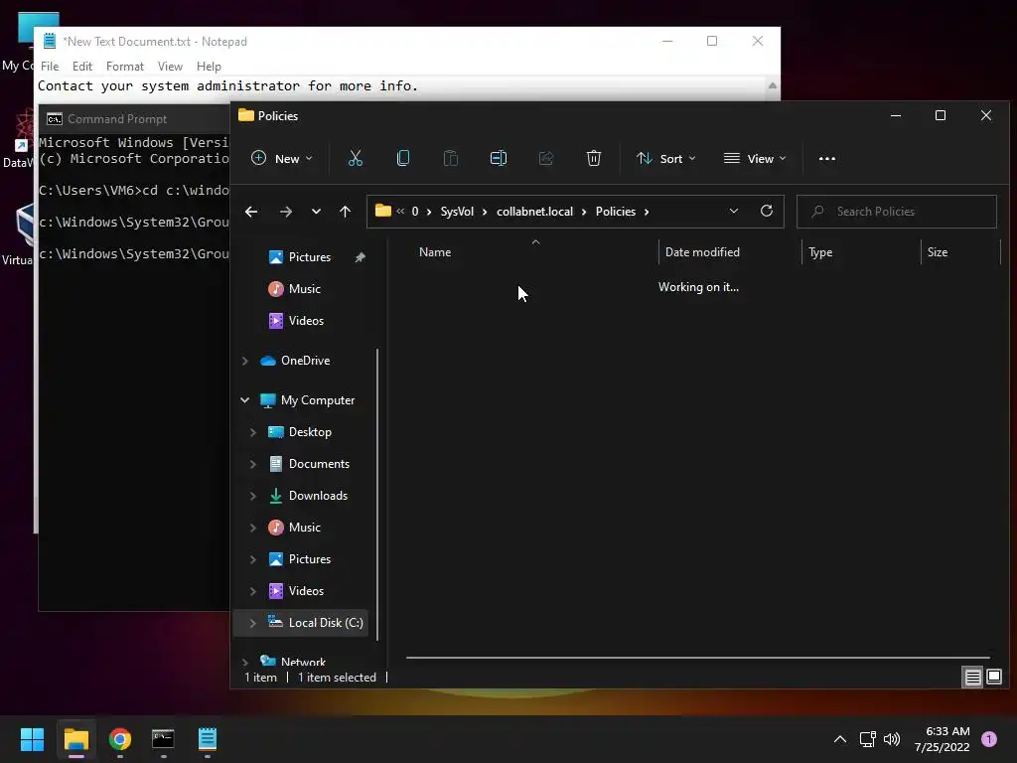
Task: Switch to Command Prompt via taskbar icon
Action: pyautogui.click(x=164, y=739)
